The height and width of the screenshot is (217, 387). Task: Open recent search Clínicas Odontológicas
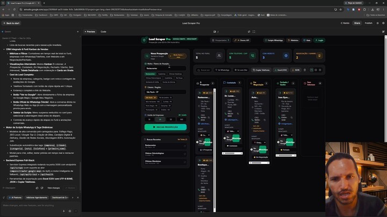166,154
